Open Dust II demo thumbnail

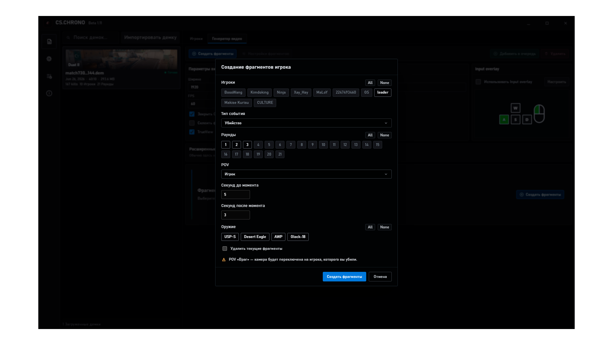point(121,59)
